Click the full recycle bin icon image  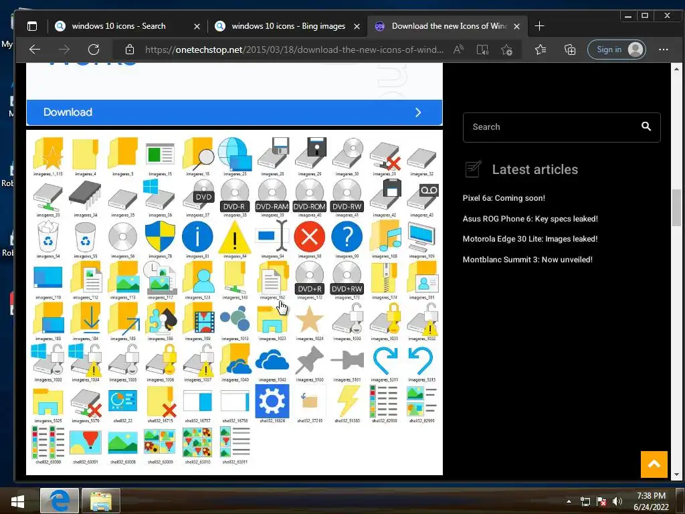48,236
